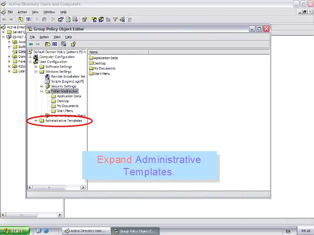Select My Documents in the Name list
Screen dimensions: 314x235
pos(105,69)
